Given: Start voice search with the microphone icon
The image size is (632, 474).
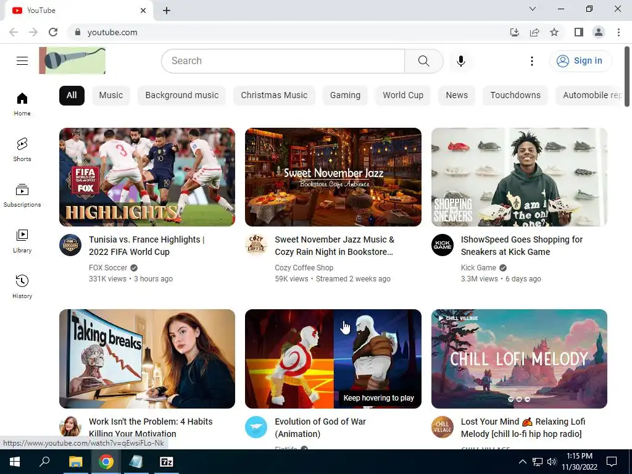Looking at the screenshot, I should click(461, 61).
